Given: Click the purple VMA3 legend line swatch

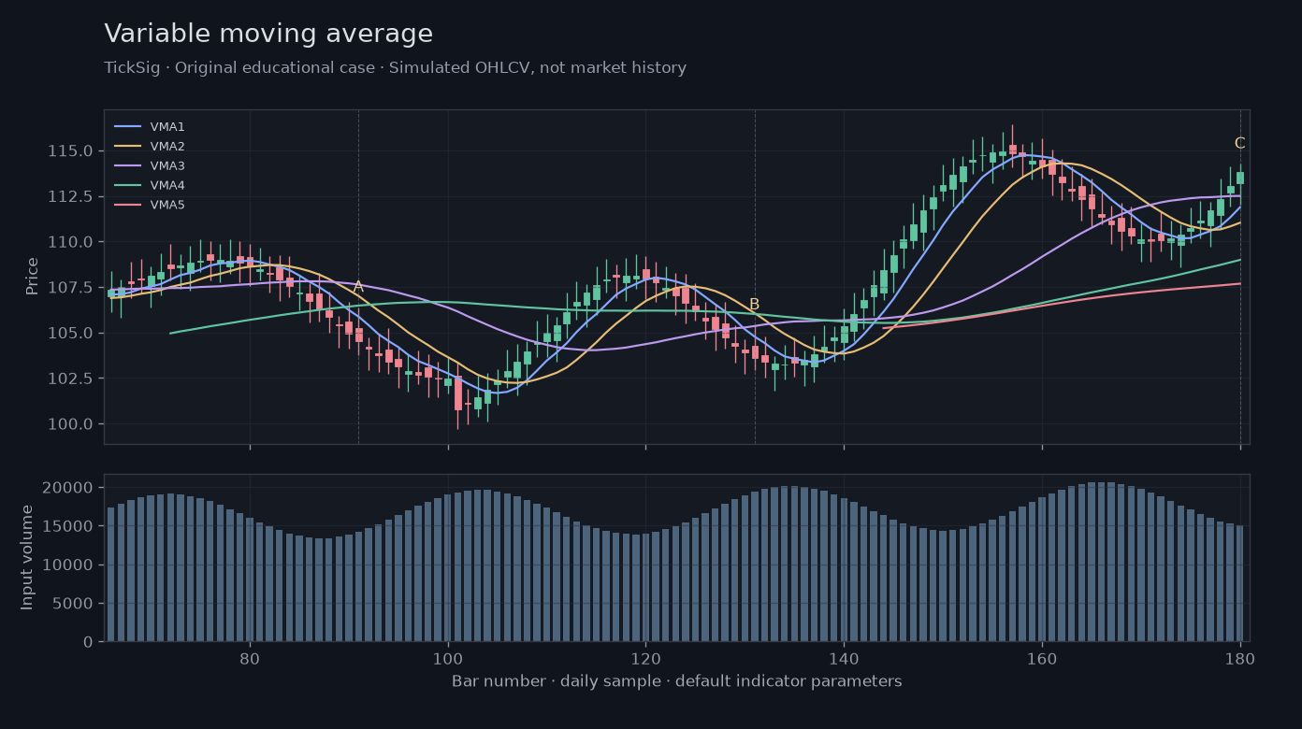Looking at the screenshot, I should click(x=127, y=166).
